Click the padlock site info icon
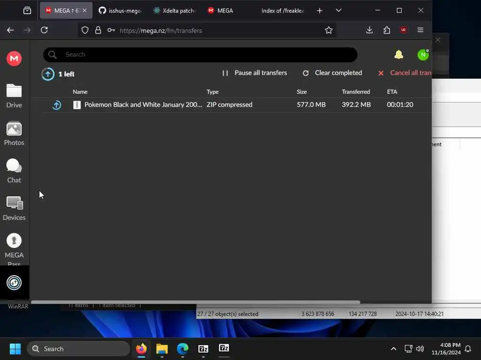Screen dimensions: 481x360 tap(98, 30)
